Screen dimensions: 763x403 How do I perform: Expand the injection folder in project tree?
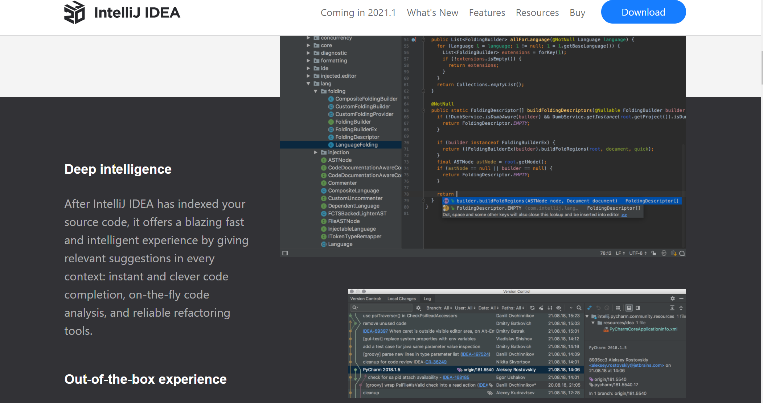(x=316, y=153)
